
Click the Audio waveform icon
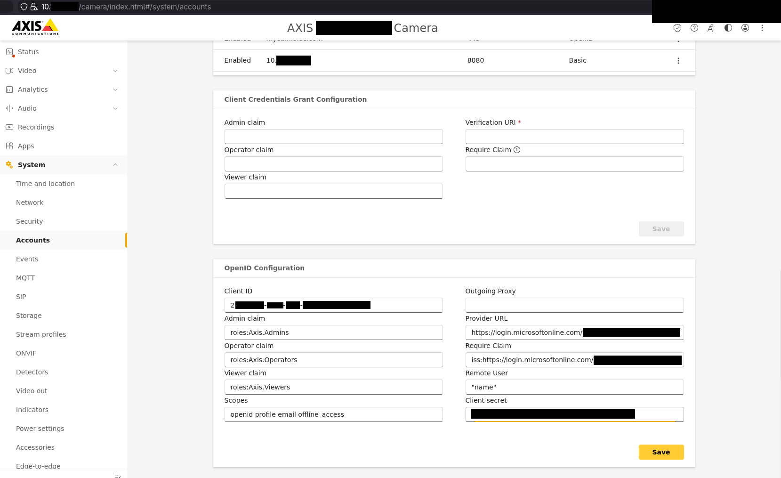coord(10,108)
